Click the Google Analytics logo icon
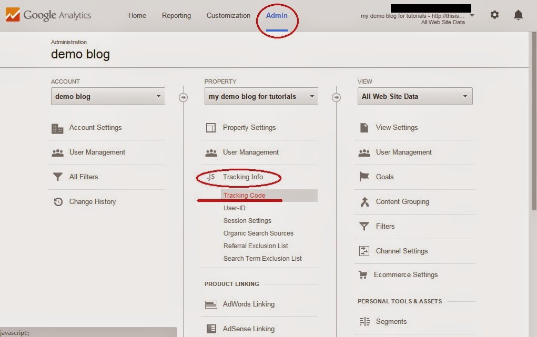This screenshot has width=537, height=337. click(13, 14)
